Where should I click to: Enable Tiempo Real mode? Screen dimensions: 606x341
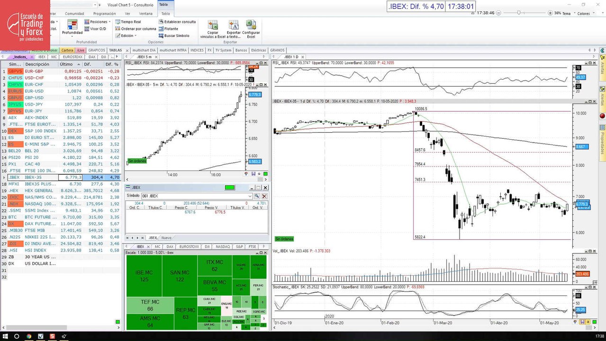click(x=128, y=22)
